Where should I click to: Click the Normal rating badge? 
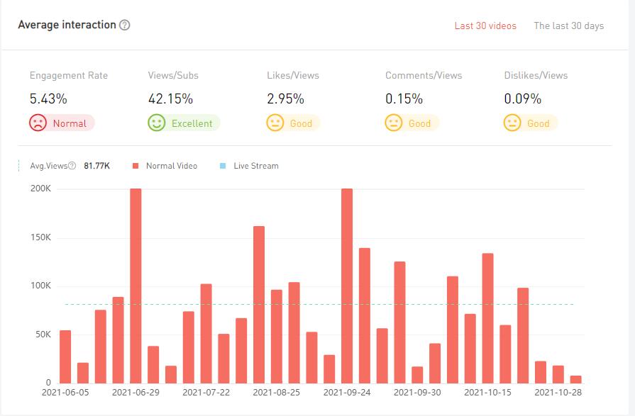(70, 123)
